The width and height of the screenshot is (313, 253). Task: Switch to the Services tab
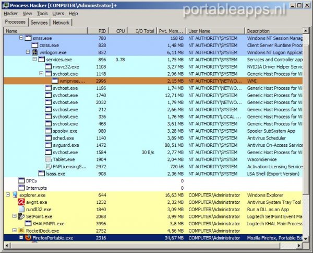pyautogui.click(x=39, y=22)
